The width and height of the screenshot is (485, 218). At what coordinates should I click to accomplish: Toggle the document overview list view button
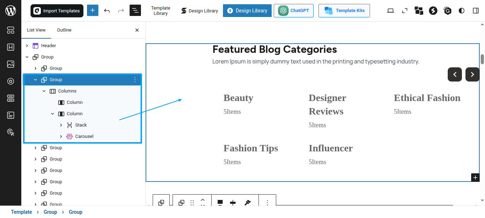135,11
